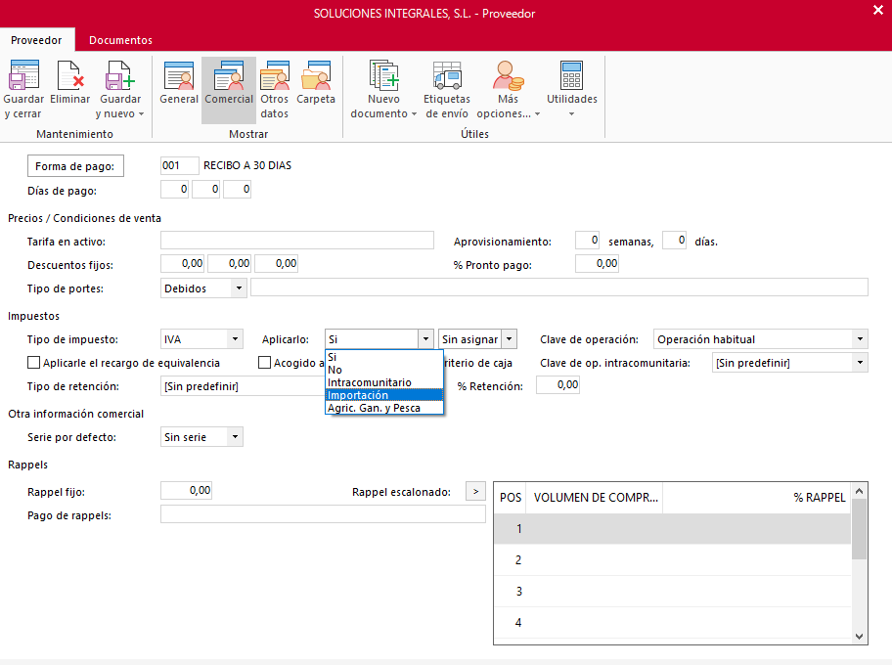Select 'Si' in the Aplicarlo list
The width and height of the screenshot is (892, 665).
pos(384,357)
